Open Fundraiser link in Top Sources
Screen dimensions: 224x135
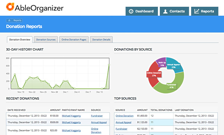[x=121, y=129]
